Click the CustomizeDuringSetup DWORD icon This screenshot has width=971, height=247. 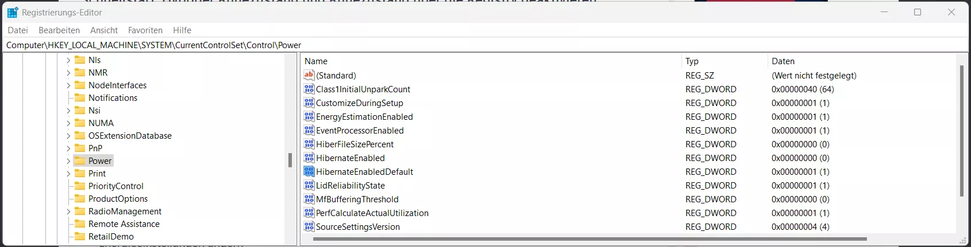click(309, 103)
